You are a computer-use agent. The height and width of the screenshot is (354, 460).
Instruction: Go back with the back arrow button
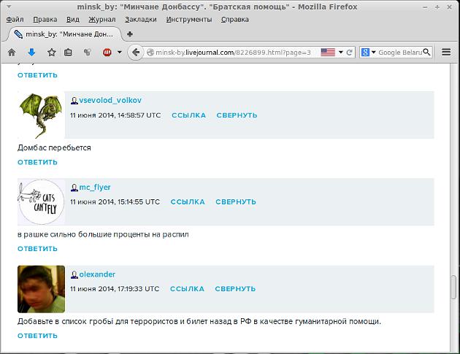click(x=134, y=53)
